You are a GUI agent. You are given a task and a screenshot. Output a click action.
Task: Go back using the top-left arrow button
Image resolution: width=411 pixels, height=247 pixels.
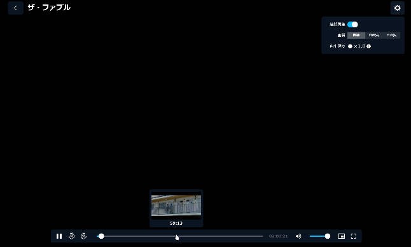point(15,8)
